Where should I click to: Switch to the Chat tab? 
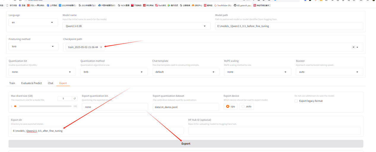[50, 83]
